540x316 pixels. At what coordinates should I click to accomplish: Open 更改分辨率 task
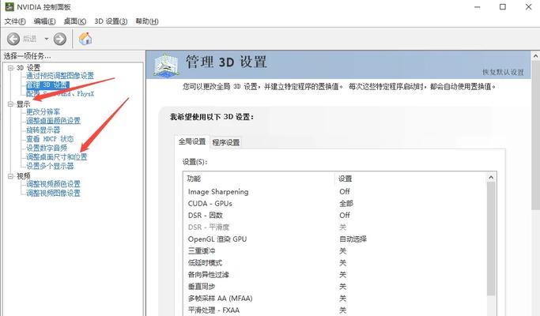point(43,112)
